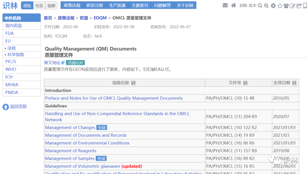This screenshot has height=174, width=308.
Task: Open the group users icon
Action: [x=286, y=6]
